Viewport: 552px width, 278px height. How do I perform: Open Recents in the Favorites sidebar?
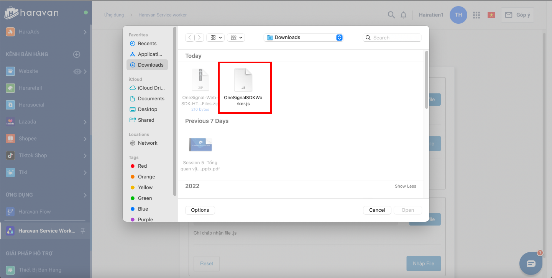[147, 43]
